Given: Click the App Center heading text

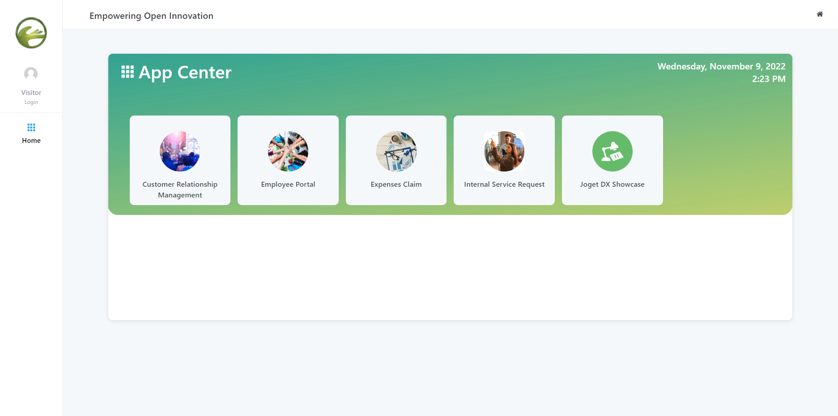Looking at the screenshot, I should click(185, 73).
